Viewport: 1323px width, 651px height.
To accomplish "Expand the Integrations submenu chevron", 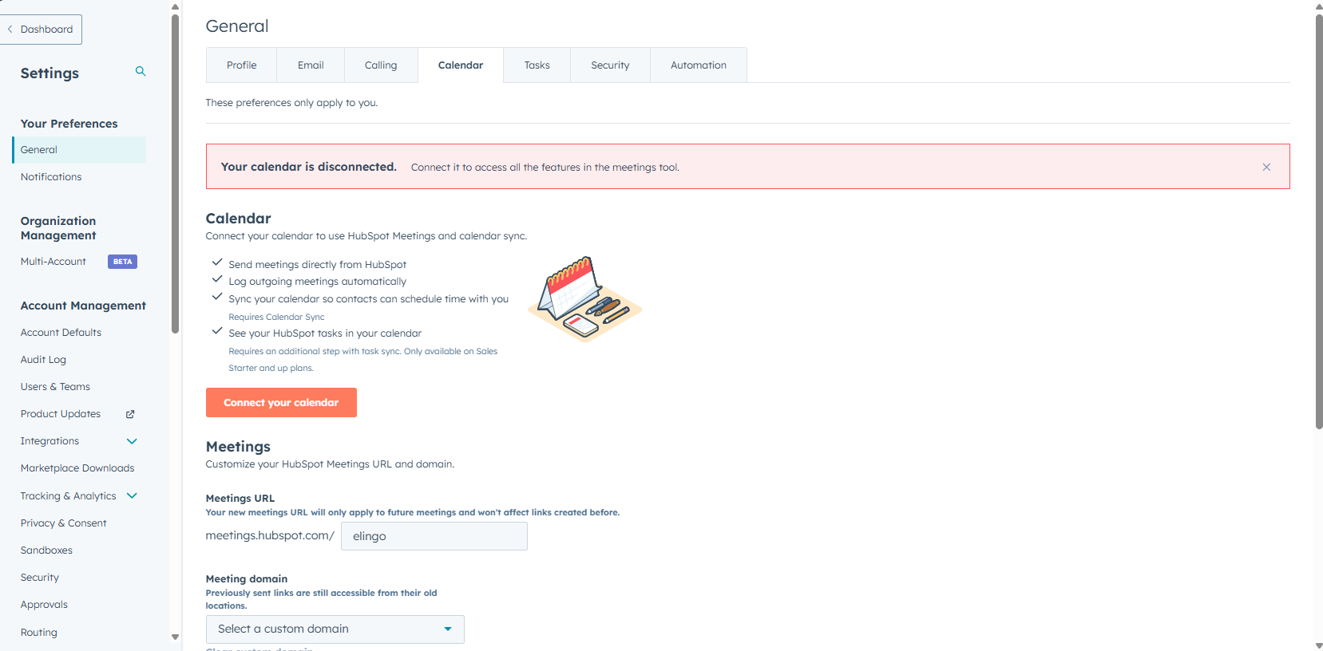I will (133, 441).
